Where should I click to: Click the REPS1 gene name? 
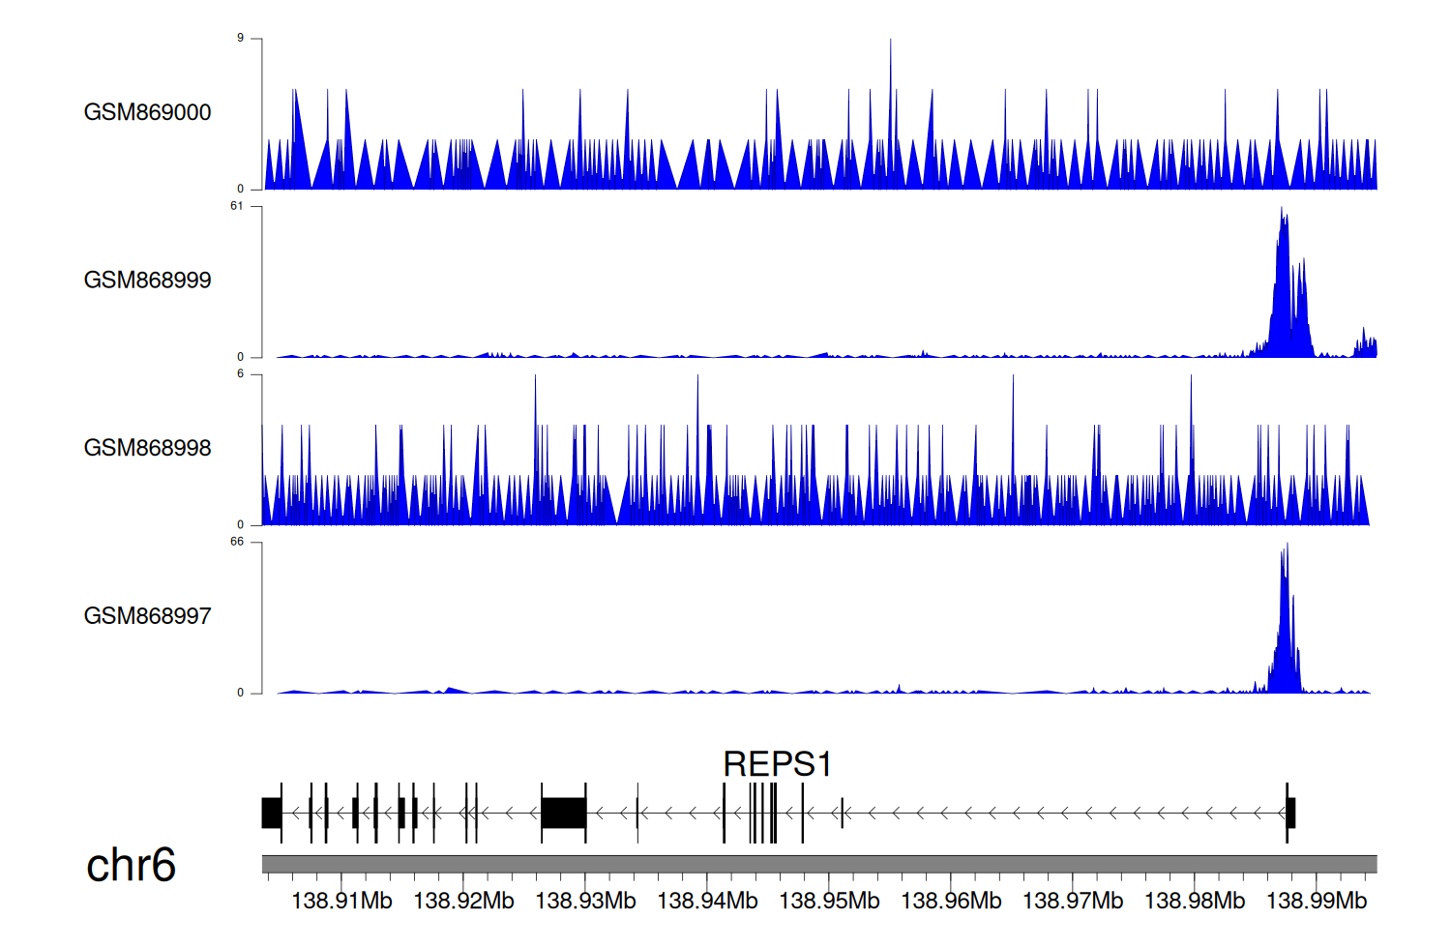(x=777, y=764)
